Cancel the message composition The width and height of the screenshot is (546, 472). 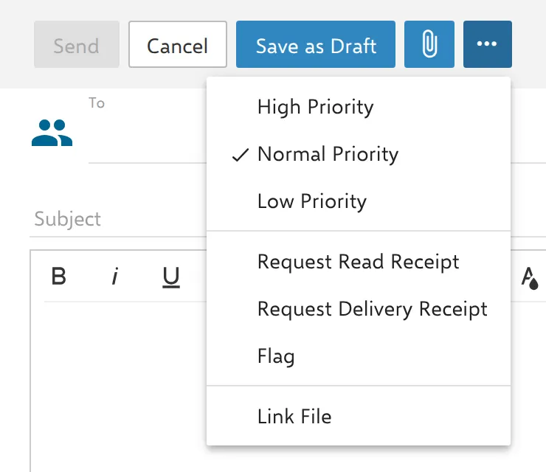[x=178, y=44]
